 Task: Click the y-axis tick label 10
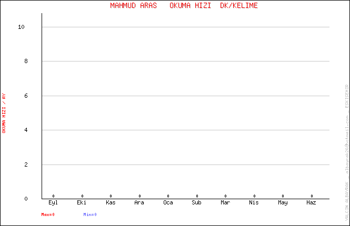tap(22, 27)
